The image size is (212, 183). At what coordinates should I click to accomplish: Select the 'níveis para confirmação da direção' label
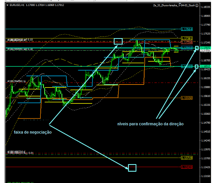point(150,124)
